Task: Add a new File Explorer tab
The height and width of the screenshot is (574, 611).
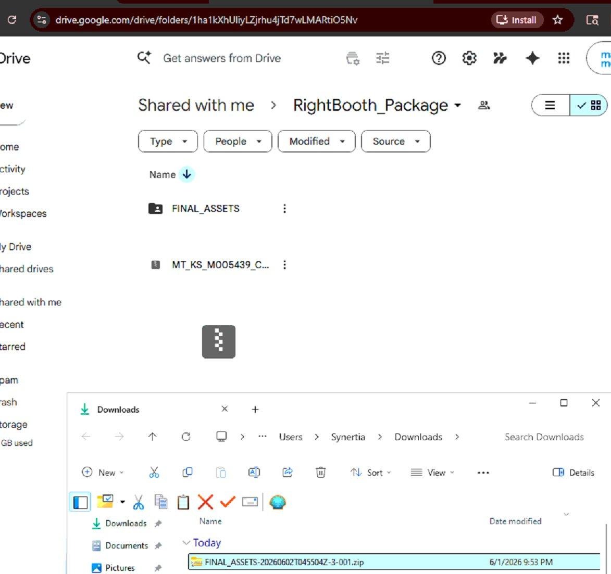Action: [x=255, y=409]
